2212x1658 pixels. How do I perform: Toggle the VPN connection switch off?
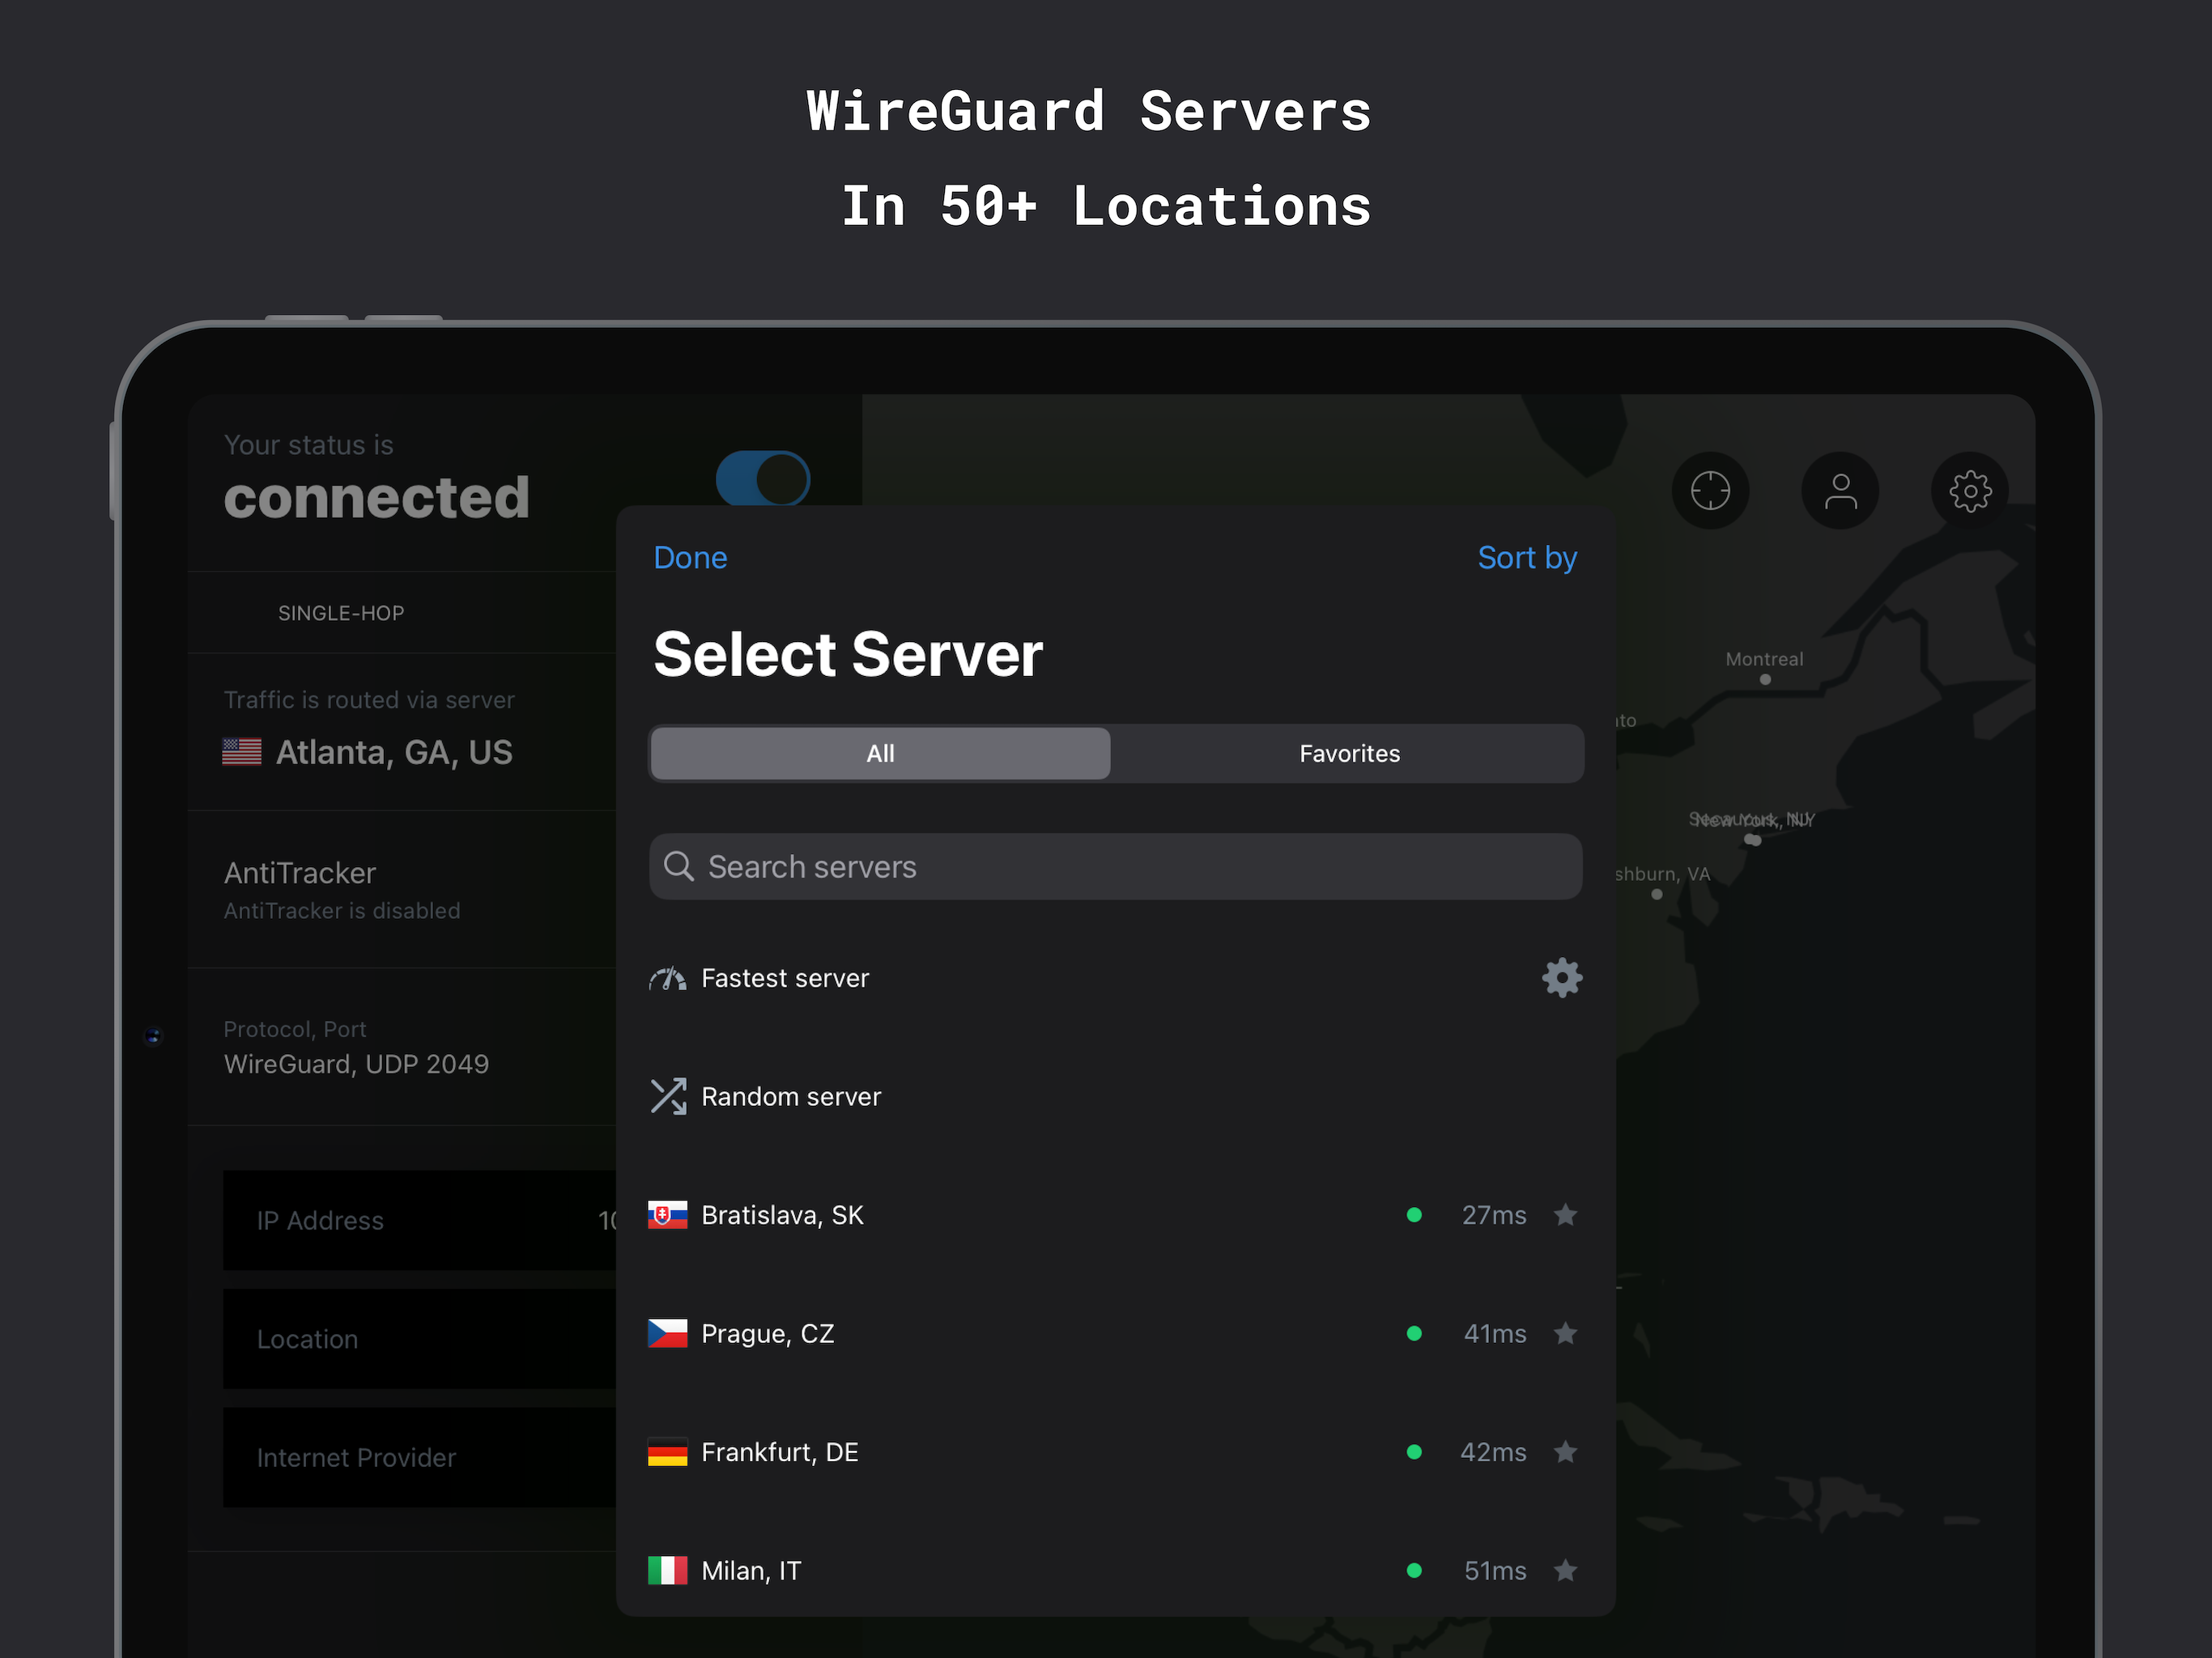(x=762, y=479)
